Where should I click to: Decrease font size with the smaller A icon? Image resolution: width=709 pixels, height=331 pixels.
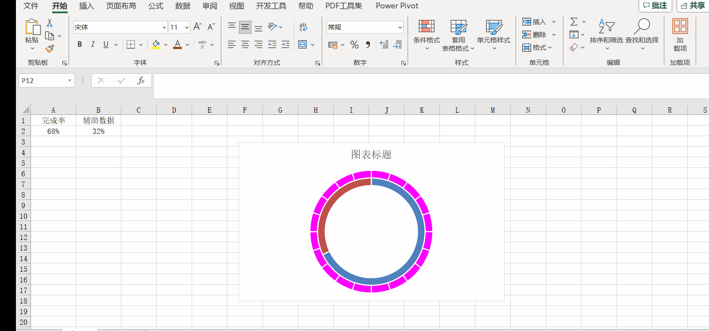pos(211,27)
